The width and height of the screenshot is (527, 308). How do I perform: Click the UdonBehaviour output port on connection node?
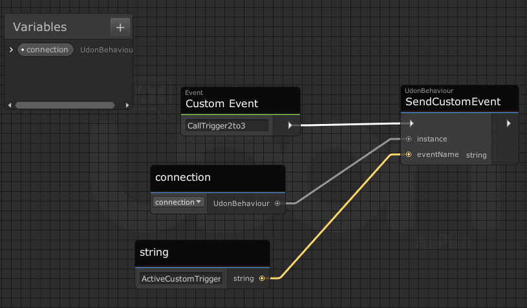(277, 203)
